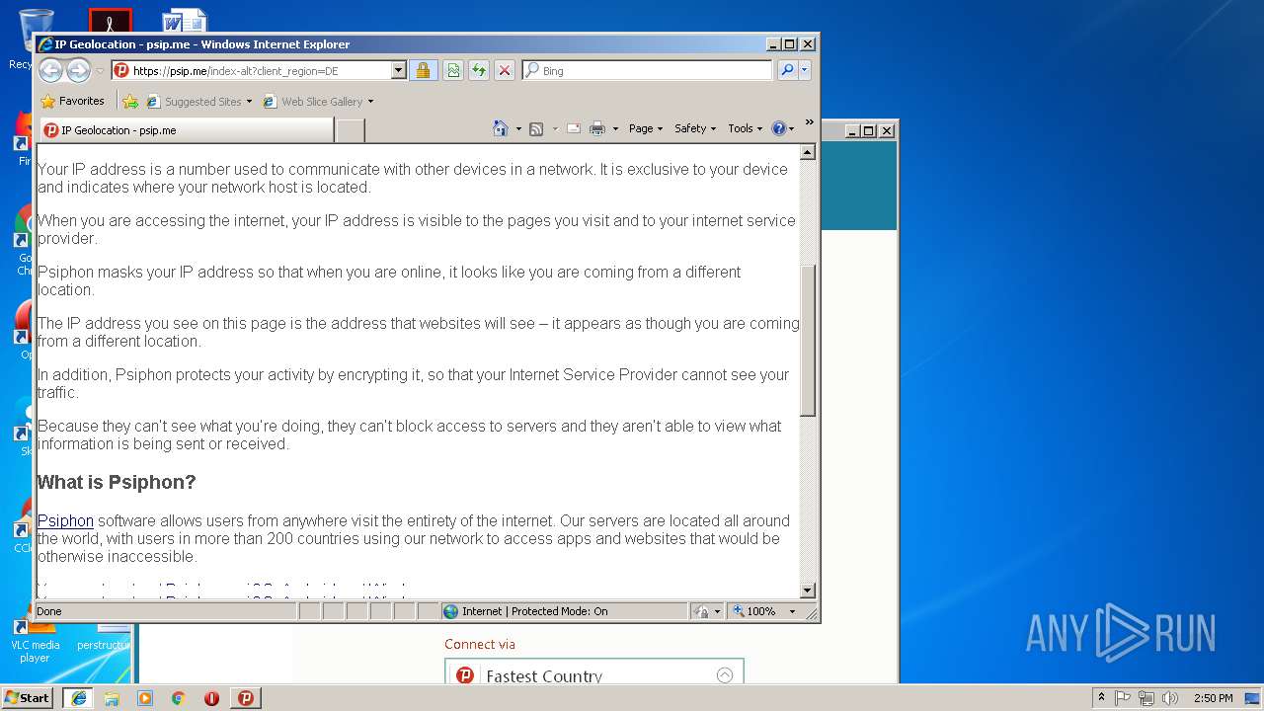Show hidden tray icons arrow

pos(1101,698)
